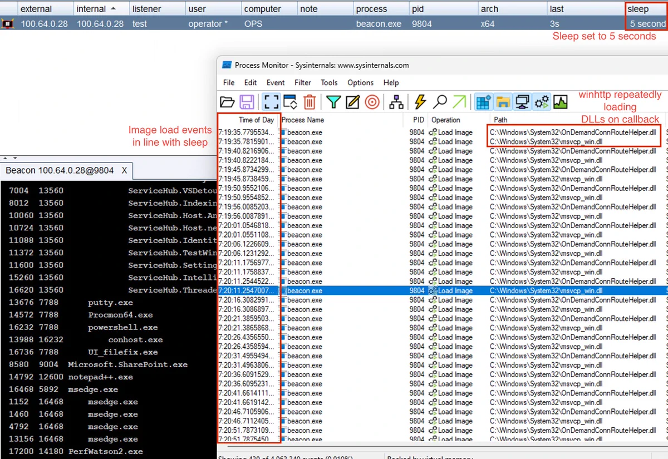Select the 7:20:46.7105906 event row
This screenshot has width=668, height=459.
[443, 411]
